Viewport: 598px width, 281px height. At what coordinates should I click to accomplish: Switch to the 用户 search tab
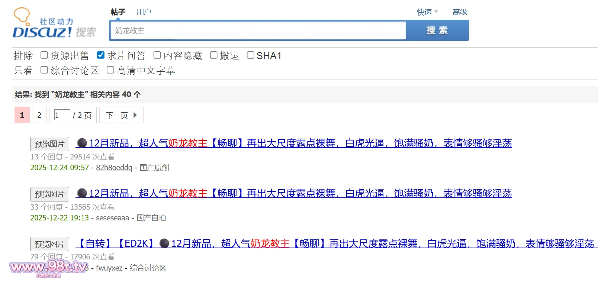(144, 12)
